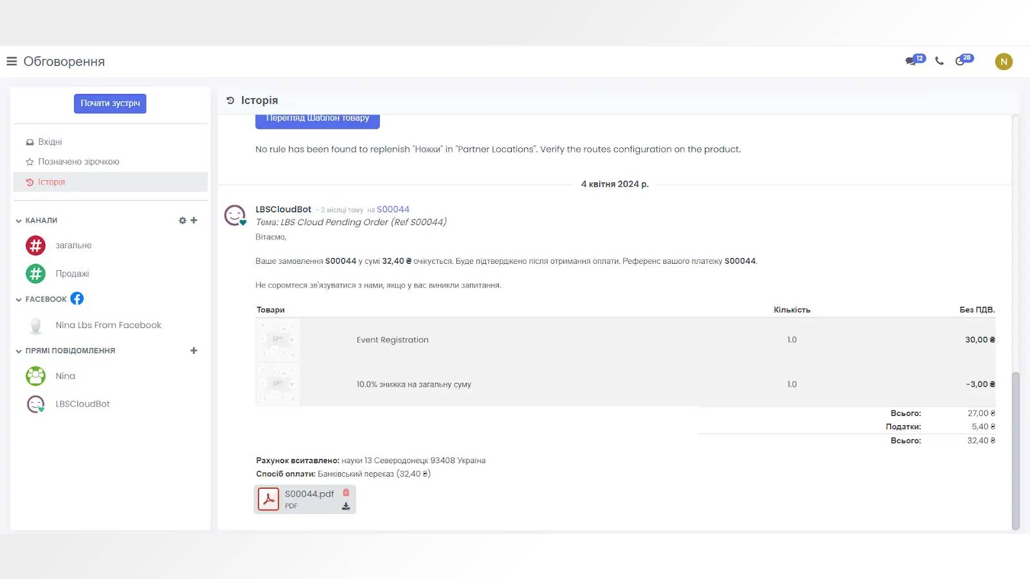
Task: Click the phone call icon
Action: tap(939, 61)
